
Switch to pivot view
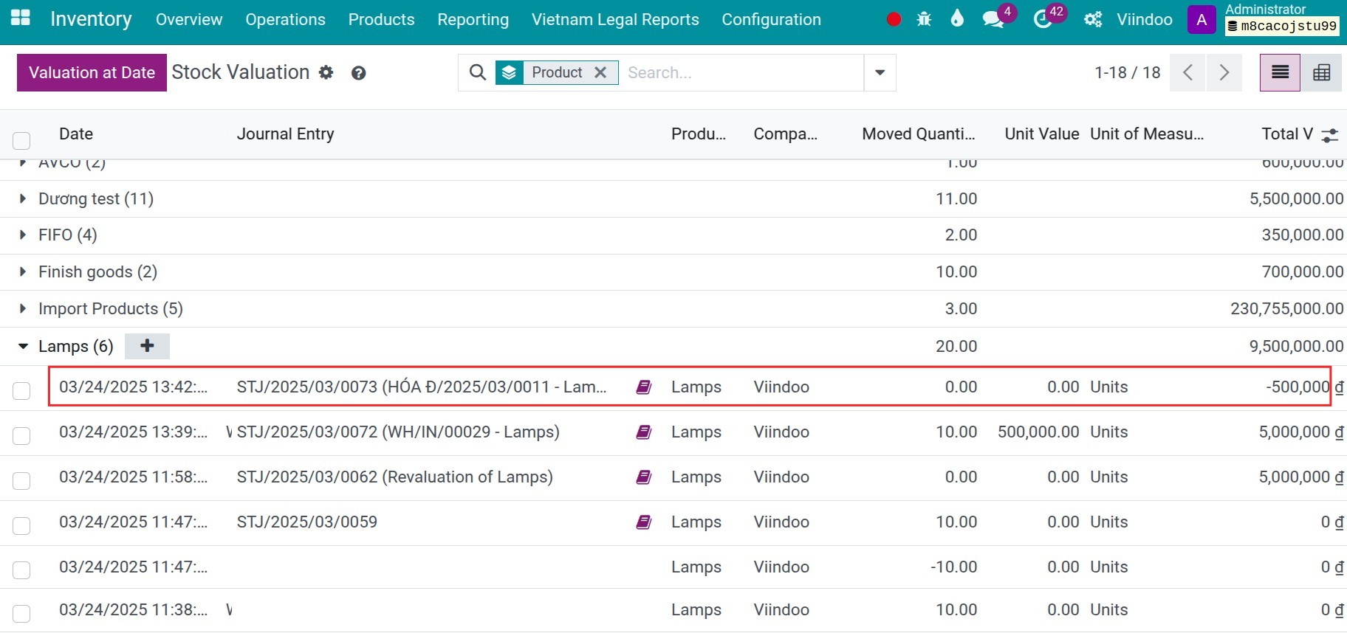coord(1321,72)
